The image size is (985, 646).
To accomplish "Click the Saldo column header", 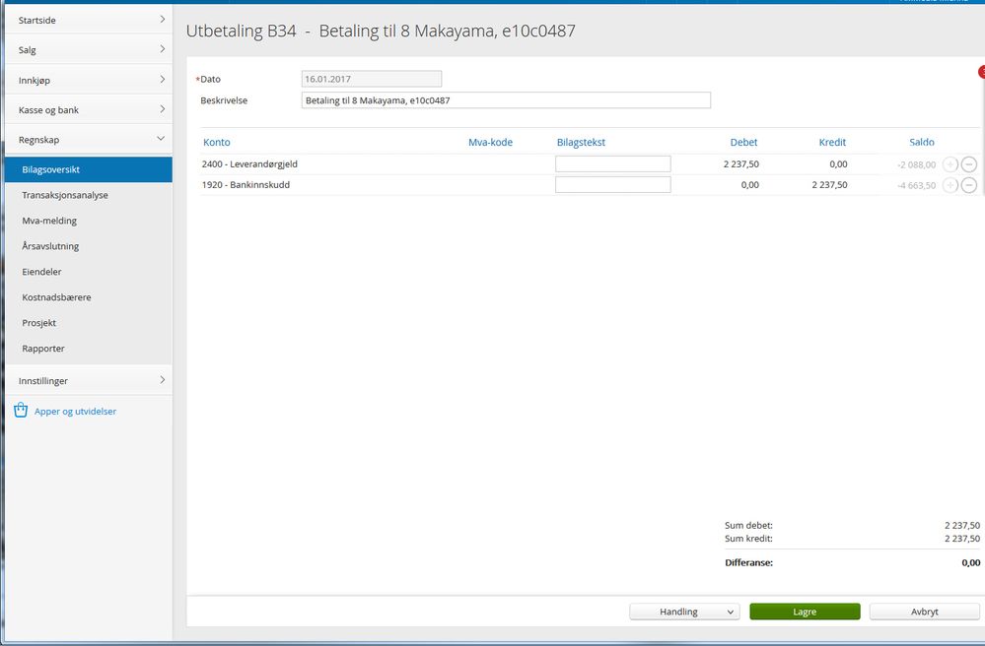I will click(x=922, y=143).
